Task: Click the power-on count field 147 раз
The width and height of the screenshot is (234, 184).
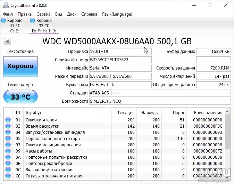Action: tap(214, 76)
